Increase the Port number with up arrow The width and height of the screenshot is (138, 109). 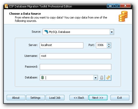pos(109,44)
